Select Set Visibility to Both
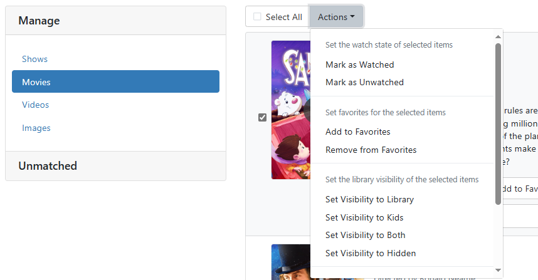Screen dimensions: 538x280 (365, 235)
